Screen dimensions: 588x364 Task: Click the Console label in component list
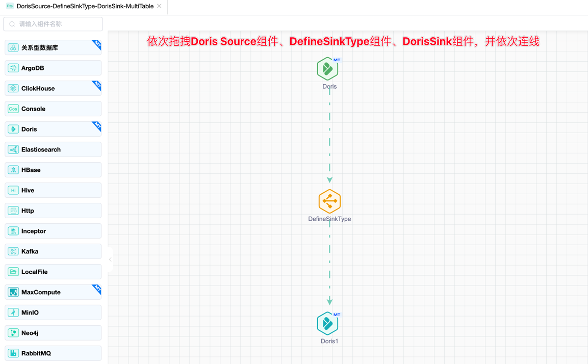[x=33, y=109]
